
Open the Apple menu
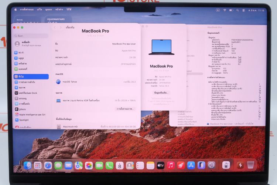[x=16, y=10]
